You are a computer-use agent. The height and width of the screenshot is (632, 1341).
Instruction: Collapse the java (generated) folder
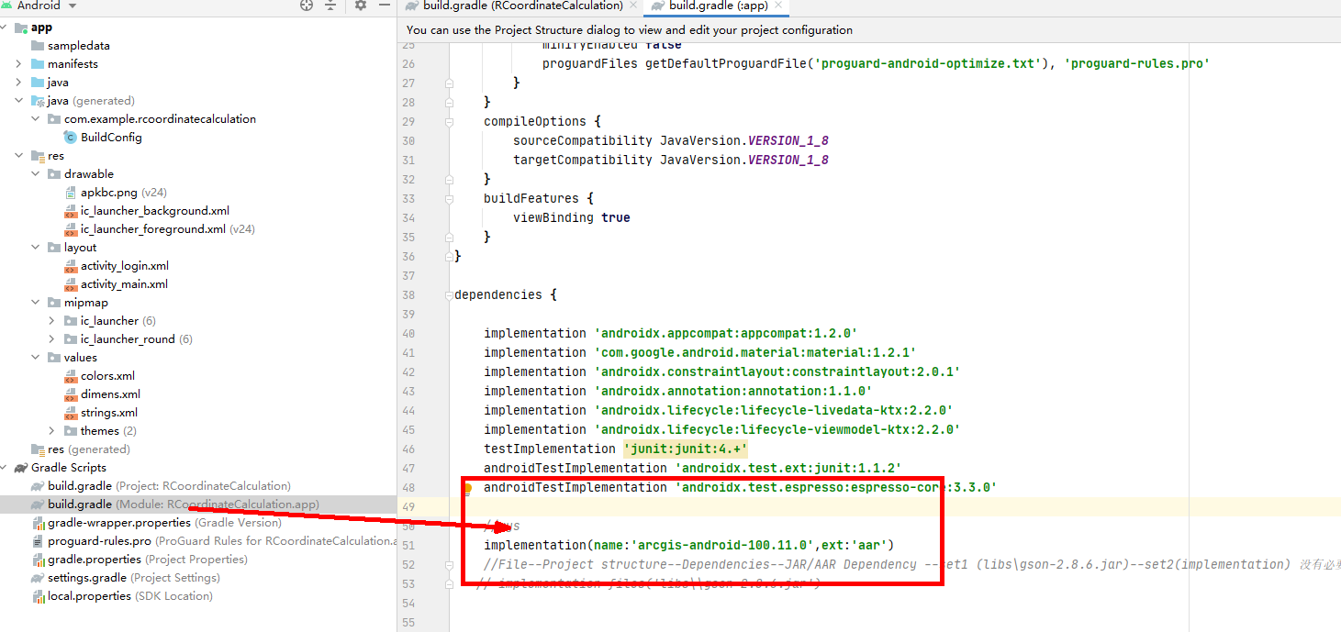19,101
